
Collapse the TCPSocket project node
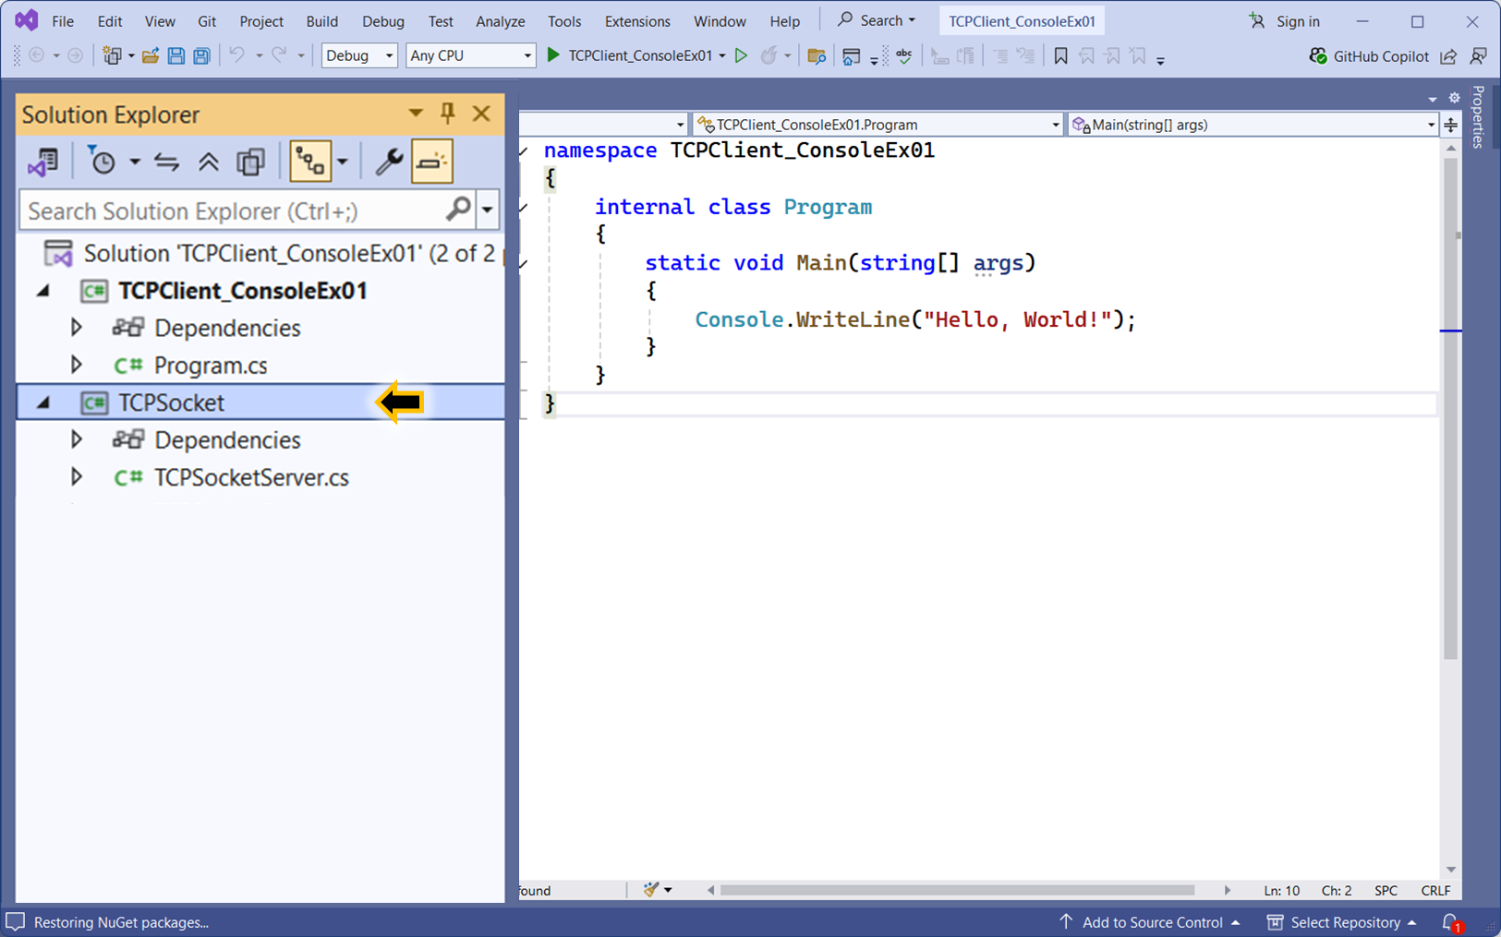[43, 402]
